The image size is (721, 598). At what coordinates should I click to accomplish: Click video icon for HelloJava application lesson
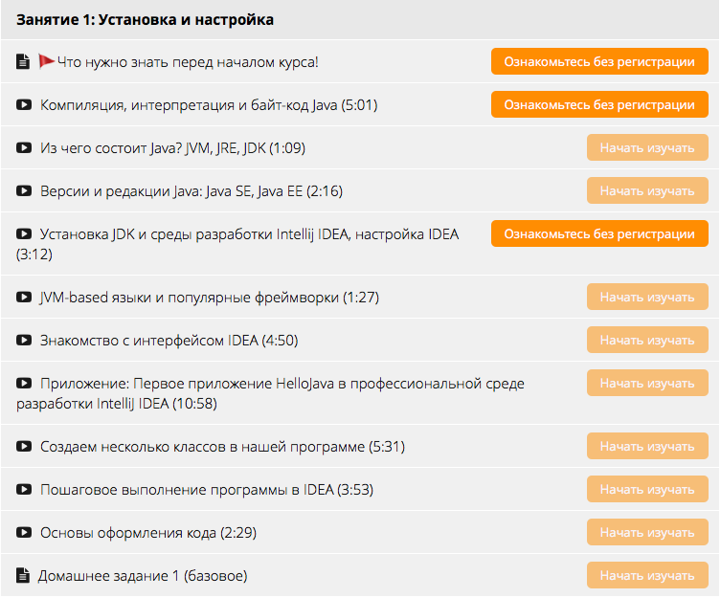[24, 384]
